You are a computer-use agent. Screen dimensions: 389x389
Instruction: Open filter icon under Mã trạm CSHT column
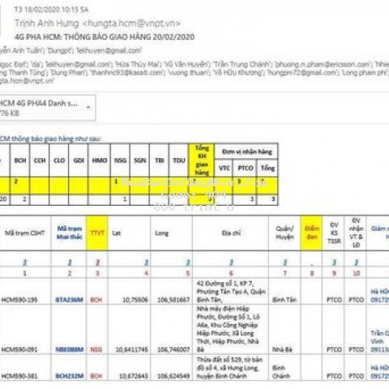click(25, 263)
